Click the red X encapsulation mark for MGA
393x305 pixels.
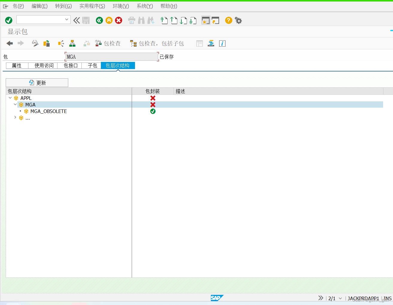click(x=153, y=105)
